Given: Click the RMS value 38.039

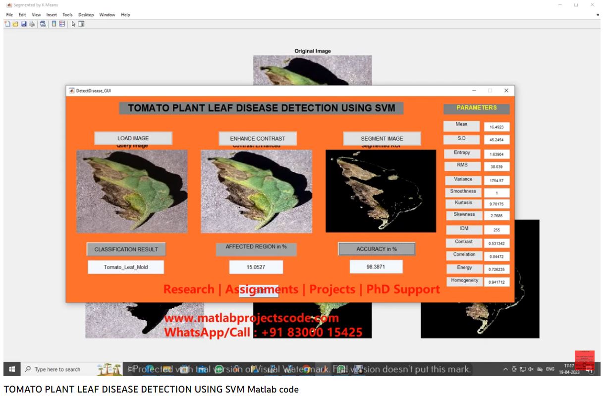Looking at the screenshot, I should point(496,167).
